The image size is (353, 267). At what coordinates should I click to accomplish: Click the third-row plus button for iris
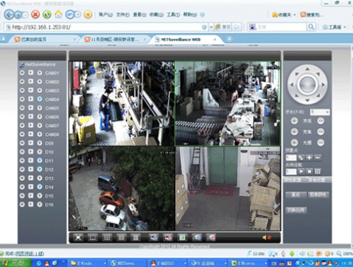tap(294, 143)
